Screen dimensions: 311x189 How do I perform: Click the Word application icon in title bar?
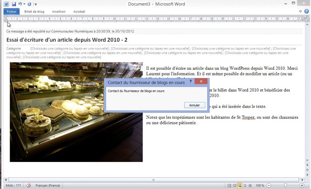click(x=6, y=4)
